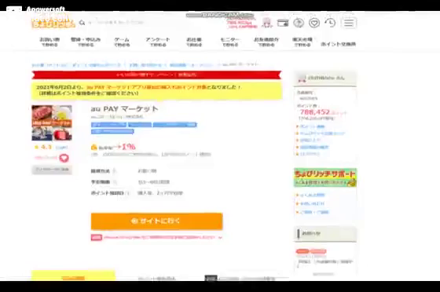Open the hamburger menu
The height and width of the screenshot is (292, 440).
349,23
